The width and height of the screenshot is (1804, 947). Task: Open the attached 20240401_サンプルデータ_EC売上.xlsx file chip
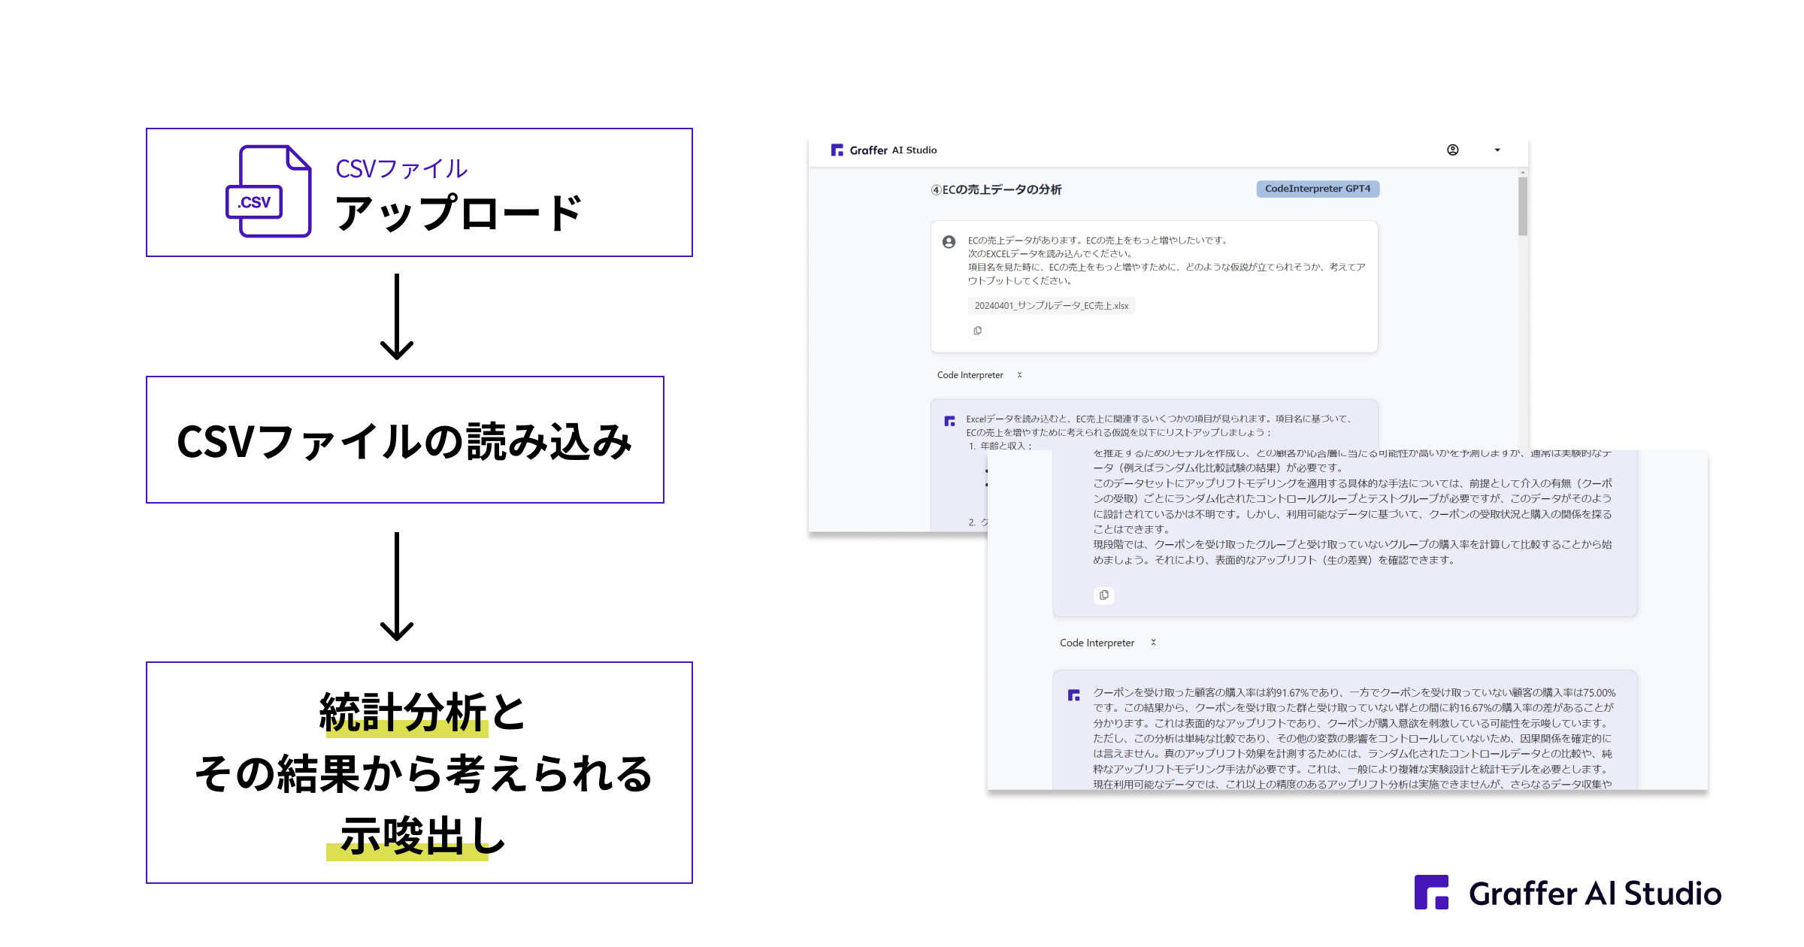pos(1051,306)
